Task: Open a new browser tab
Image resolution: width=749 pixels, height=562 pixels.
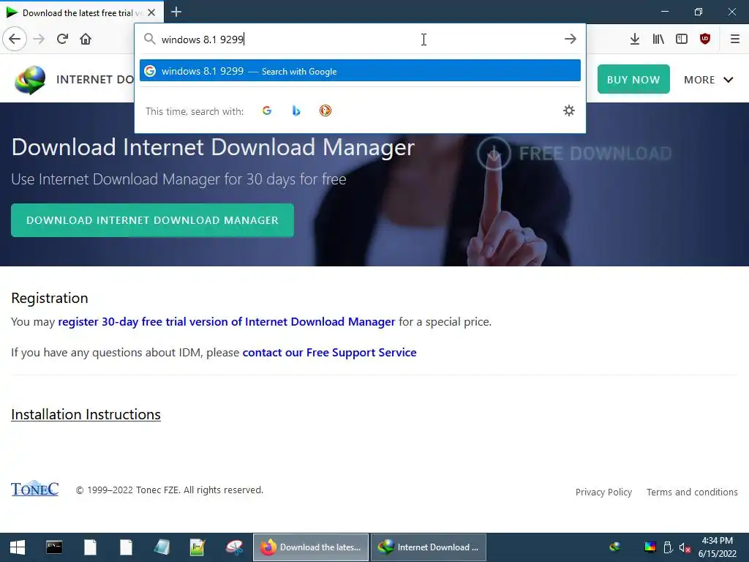Action: (176, 12)
